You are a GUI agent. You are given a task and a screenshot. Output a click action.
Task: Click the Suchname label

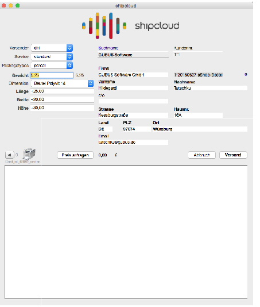click(x=108, y=48)
